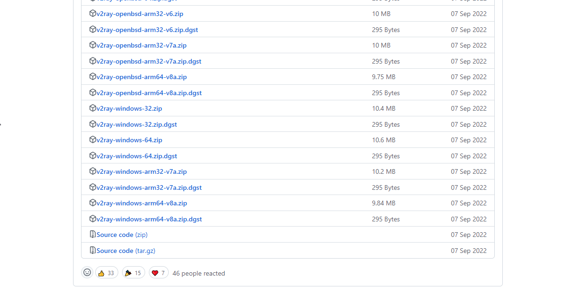573x293 pixels.
Task: Download Source code (zip) archive
Action: [122, 235]
